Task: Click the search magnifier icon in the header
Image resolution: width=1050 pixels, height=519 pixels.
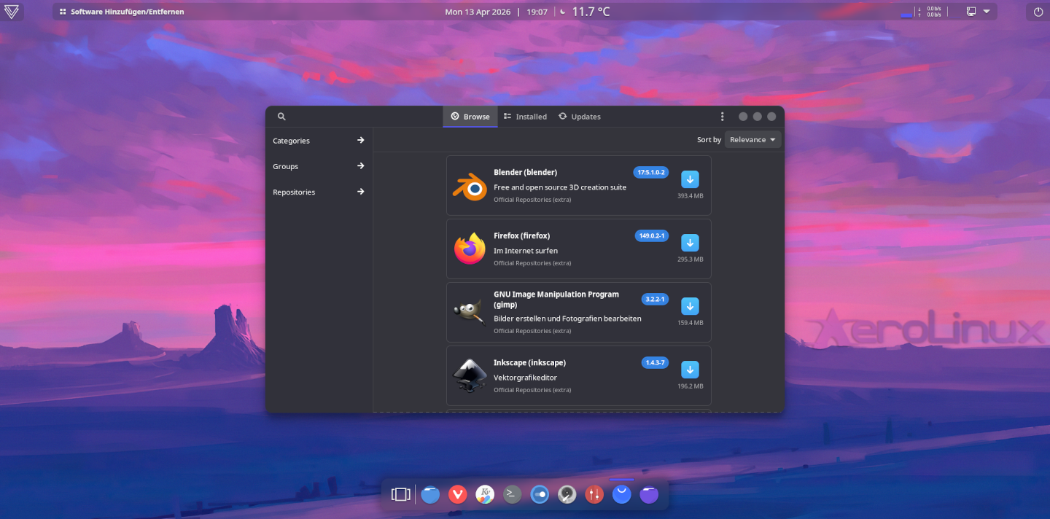Action: [281, 117]
